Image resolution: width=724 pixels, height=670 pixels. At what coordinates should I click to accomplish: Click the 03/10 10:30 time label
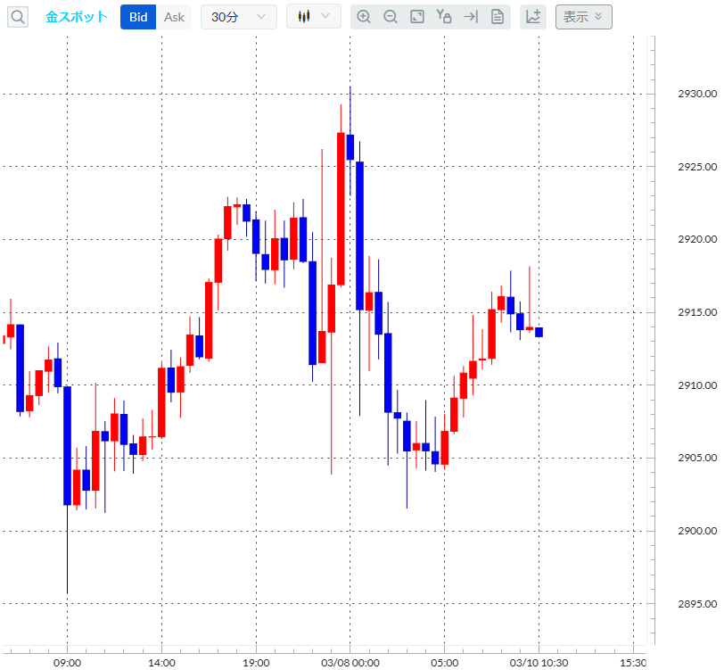[x=539, y=663]
